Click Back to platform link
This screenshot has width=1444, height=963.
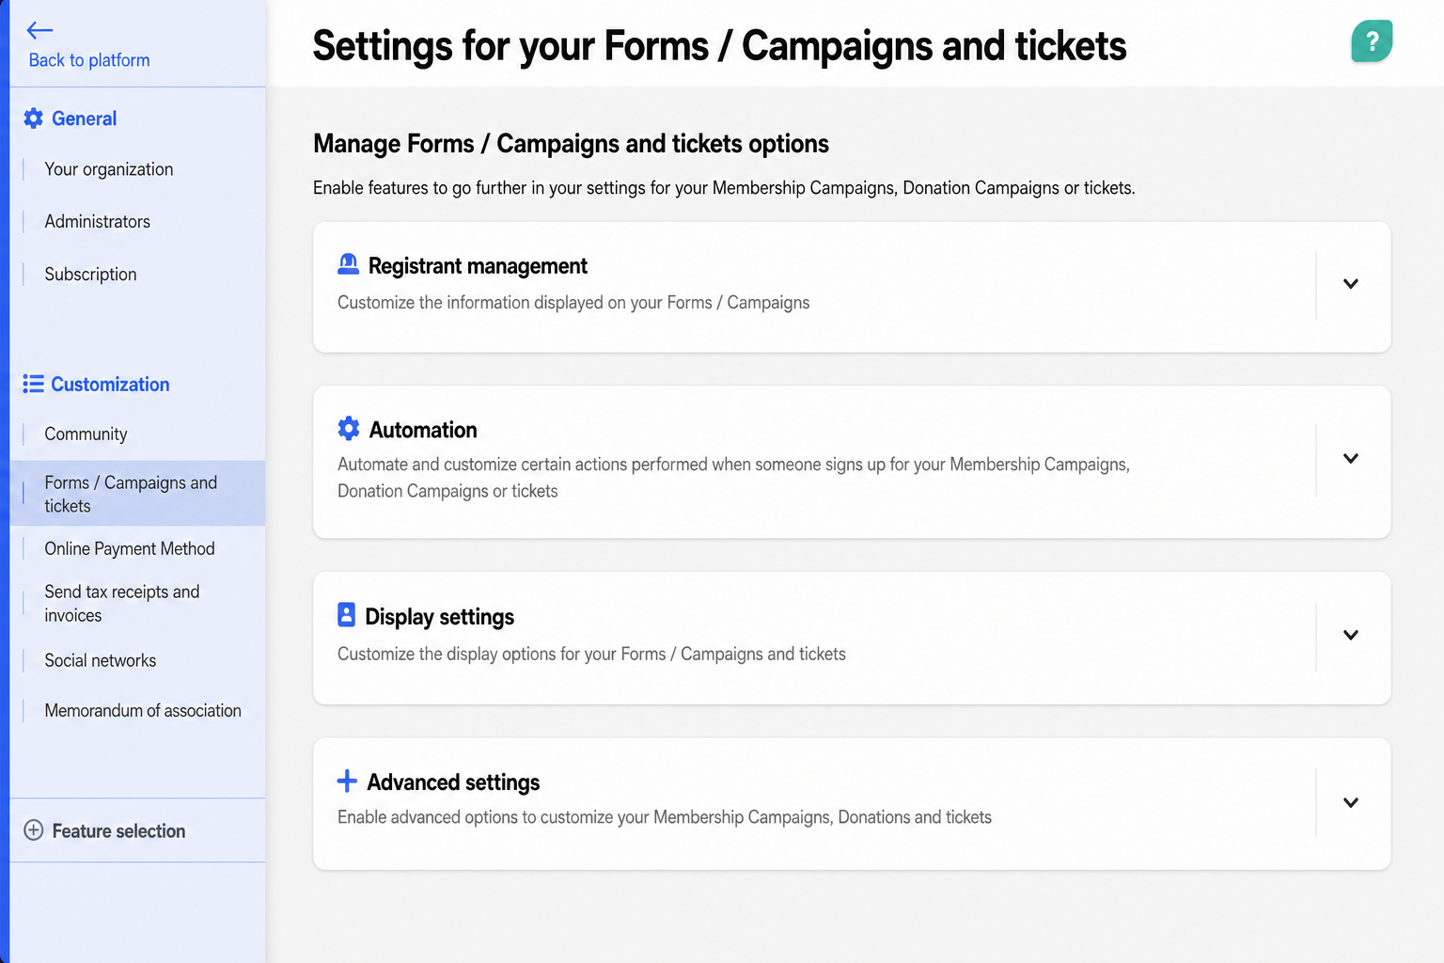pos(89,60)
